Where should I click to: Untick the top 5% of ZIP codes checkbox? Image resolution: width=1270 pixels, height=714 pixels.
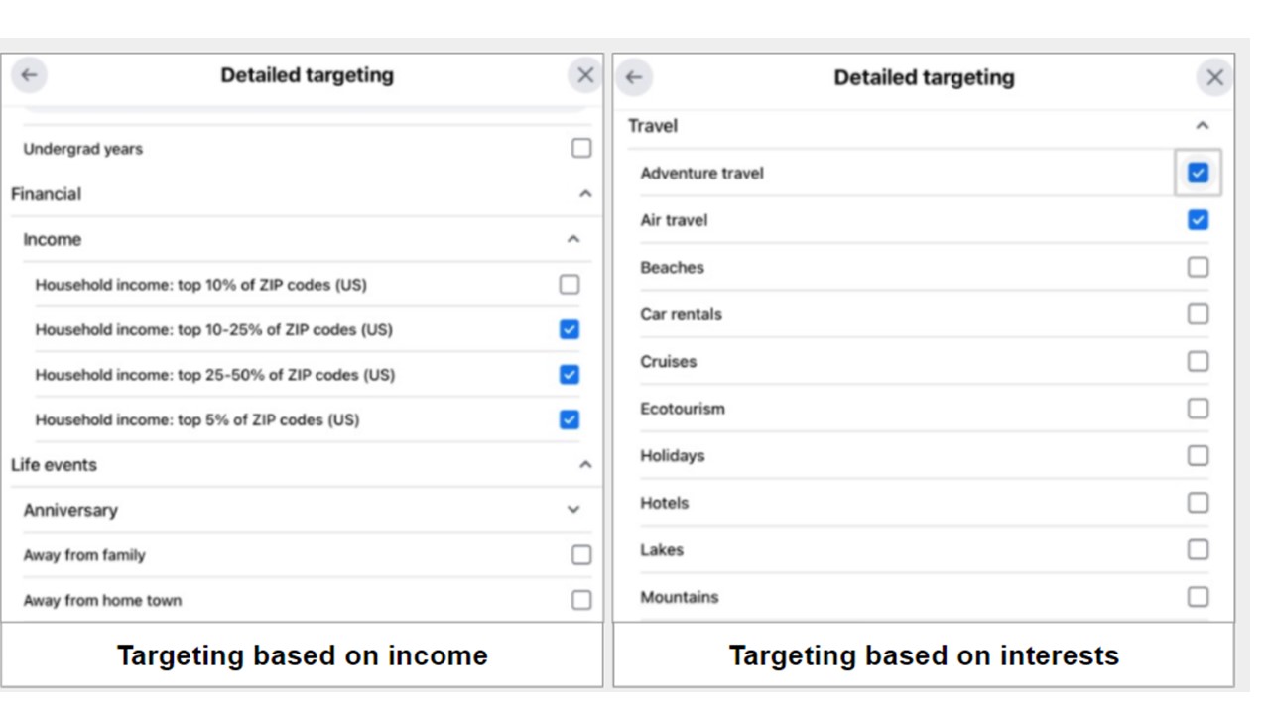(x=570, y=419)
